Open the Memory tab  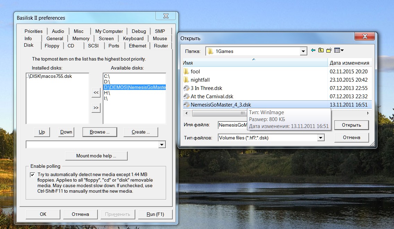(x=81, y=38)
